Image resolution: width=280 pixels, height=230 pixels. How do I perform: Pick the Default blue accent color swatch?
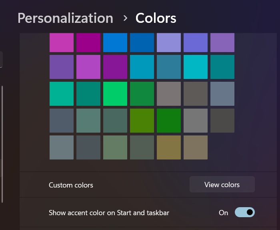(115, 42)
